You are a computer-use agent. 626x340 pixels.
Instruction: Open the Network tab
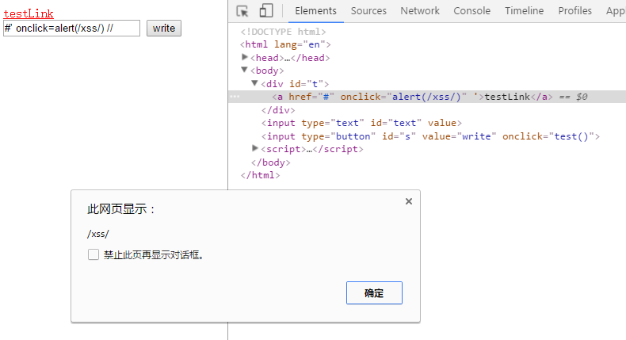420,11
